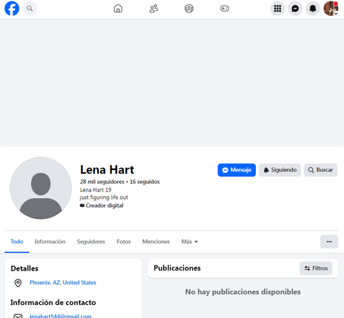Open the Gaming controller icon
The height and width of the screenshot is (318, 344).
[x=224, y=8]
